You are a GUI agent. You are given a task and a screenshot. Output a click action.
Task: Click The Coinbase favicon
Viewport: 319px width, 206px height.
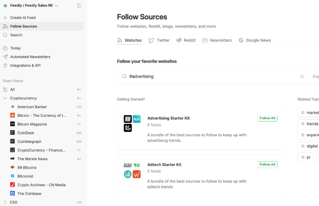(12, 193)
